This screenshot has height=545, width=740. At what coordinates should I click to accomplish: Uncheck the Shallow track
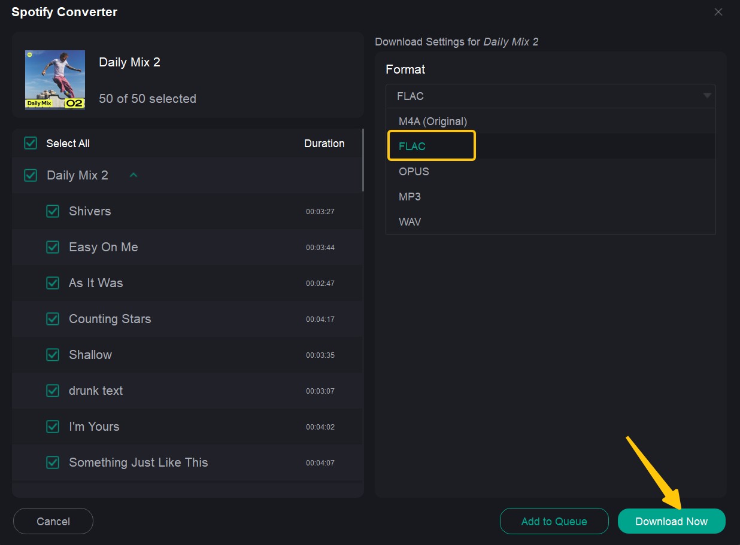[x=53, y=355]
